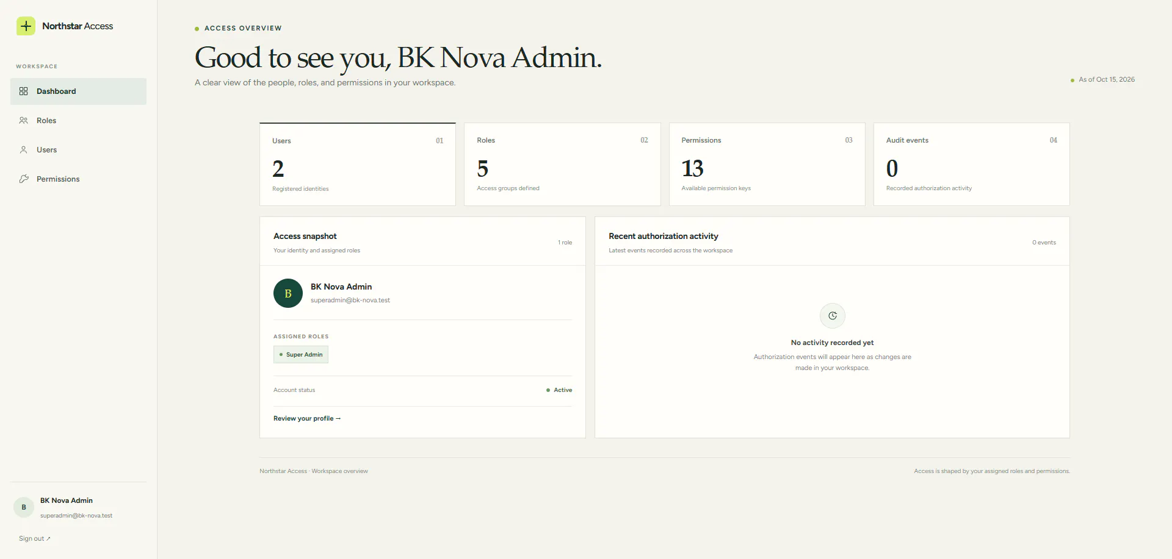Click the Access snapshot heading

pyautogui.click(x=305, y=237)
